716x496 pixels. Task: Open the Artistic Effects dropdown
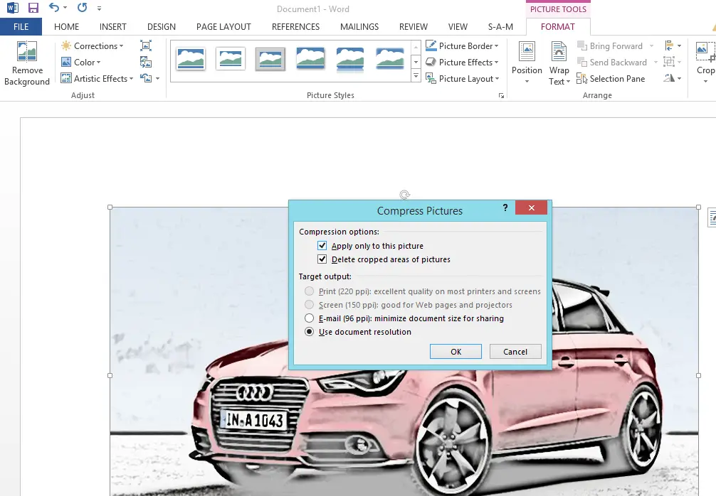click(98, 79)
